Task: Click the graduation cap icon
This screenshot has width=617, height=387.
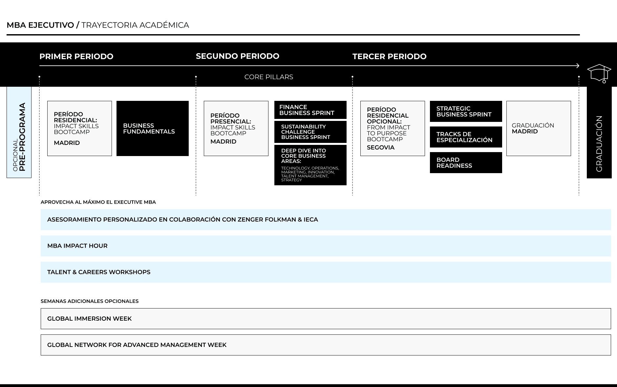Action: [599, 74]
